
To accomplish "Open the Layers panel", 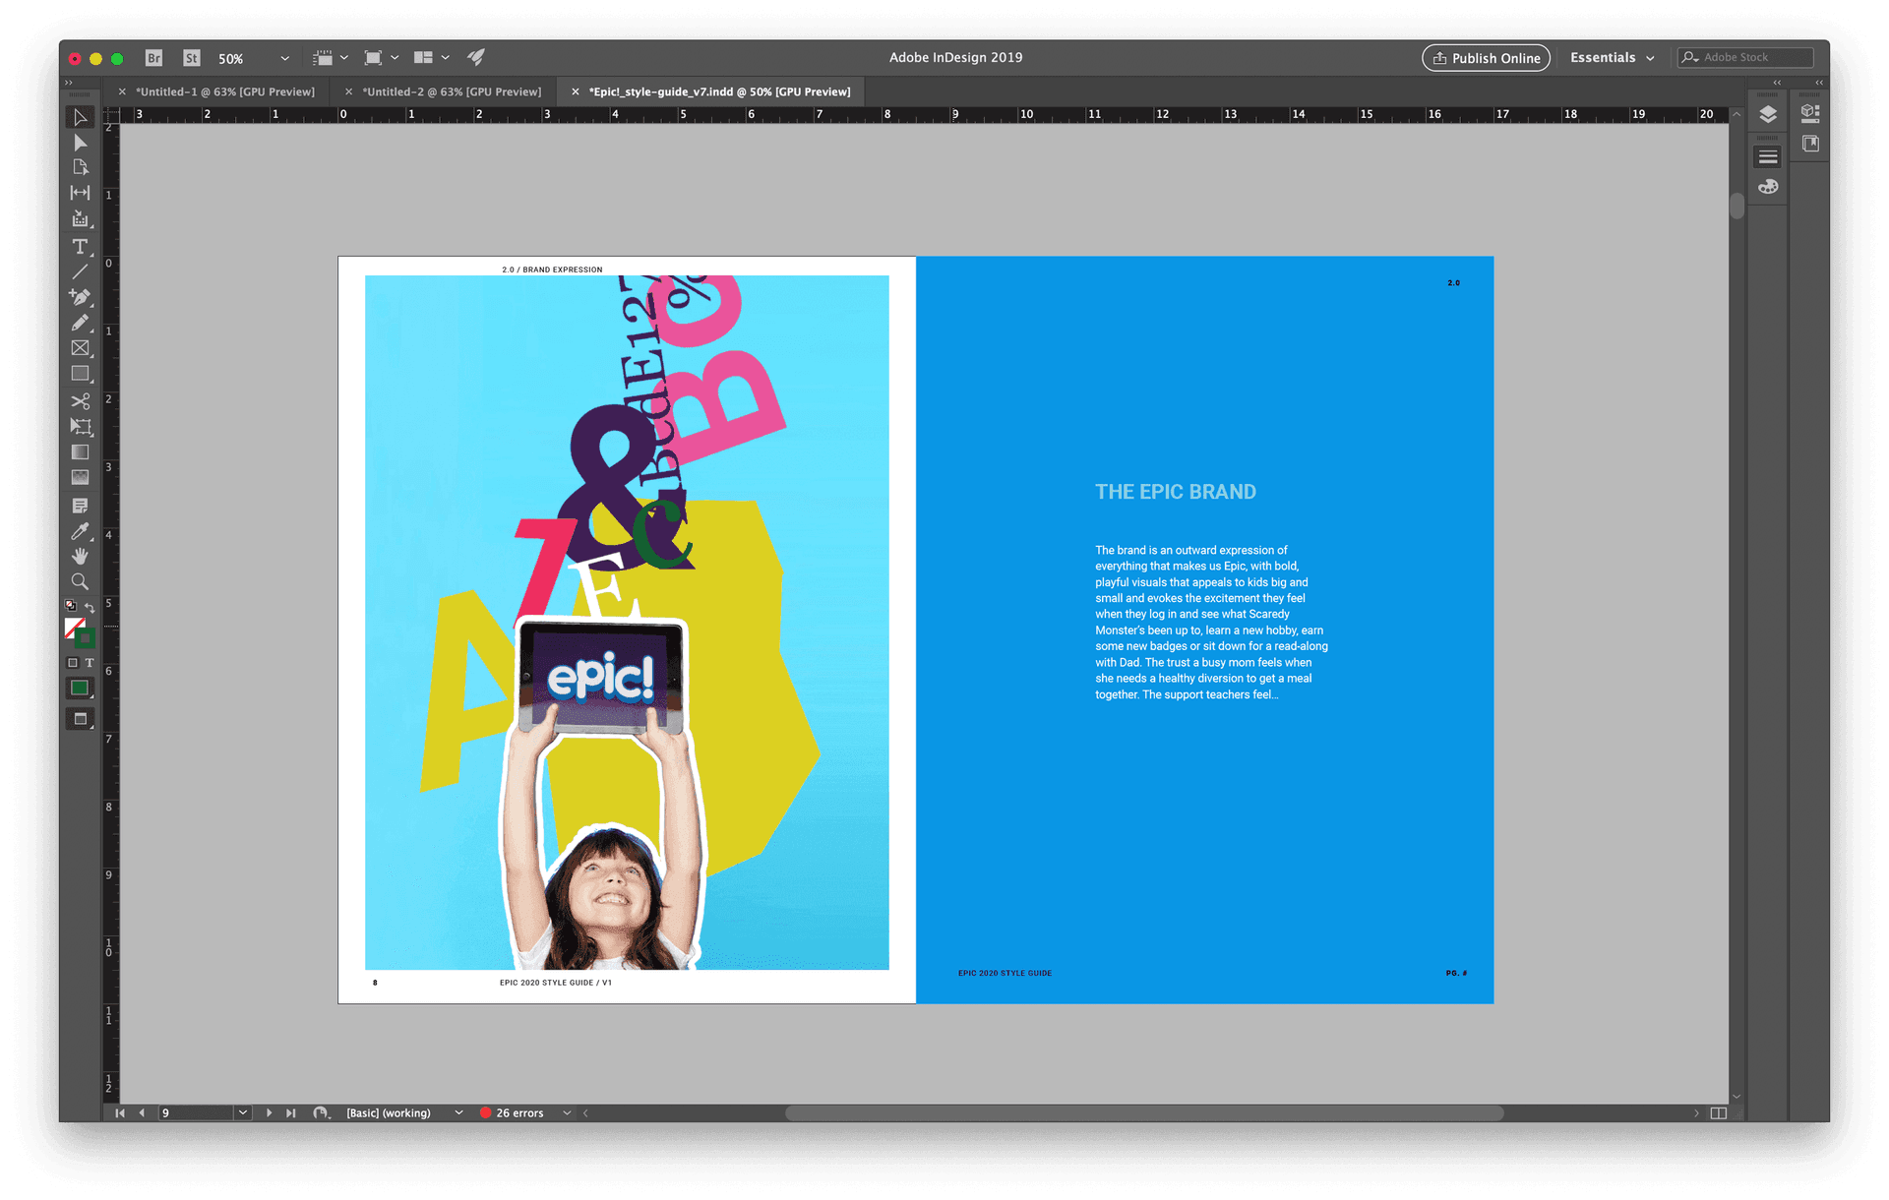I will pyautogui.click(x=1767, y=112).
